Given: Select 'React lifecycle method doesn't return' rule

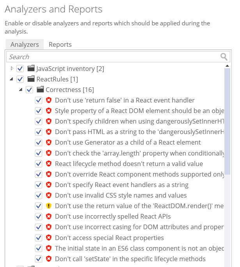Looking at the screenshot, I should (129, 164).
